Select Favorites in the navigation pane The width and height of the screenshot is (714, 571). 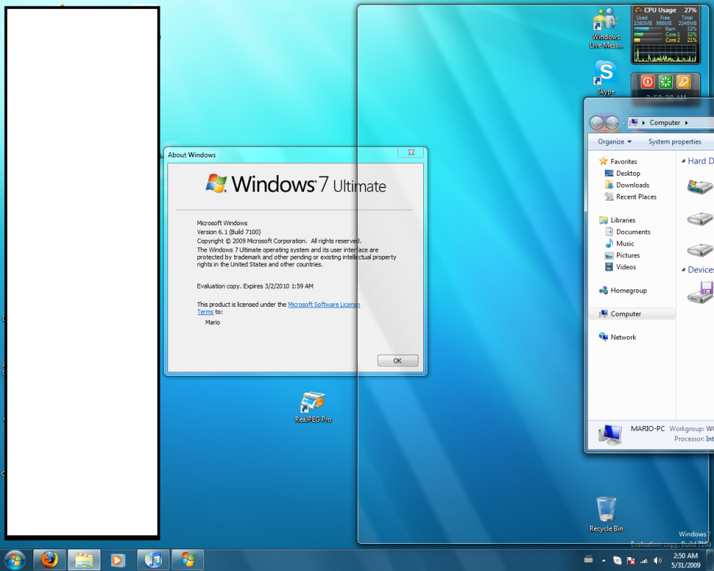tap(618, 161)
